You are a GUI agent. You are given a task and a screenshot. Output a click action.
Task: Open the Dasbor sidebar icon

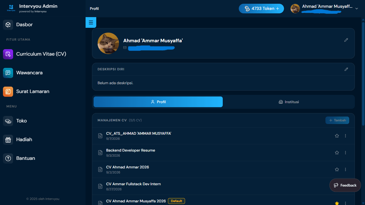[8, 25]
